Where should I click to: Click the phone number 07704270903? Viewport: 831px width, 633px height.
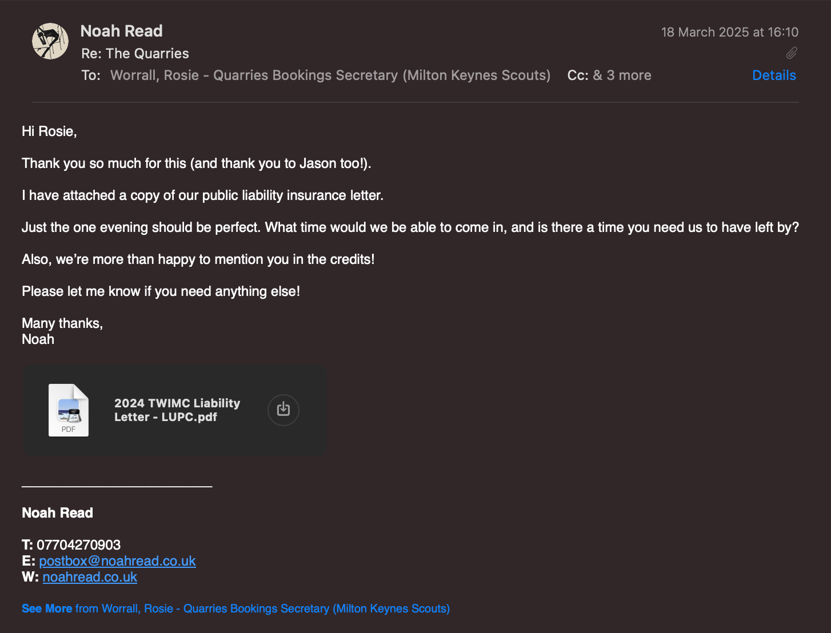coord(78,545)
